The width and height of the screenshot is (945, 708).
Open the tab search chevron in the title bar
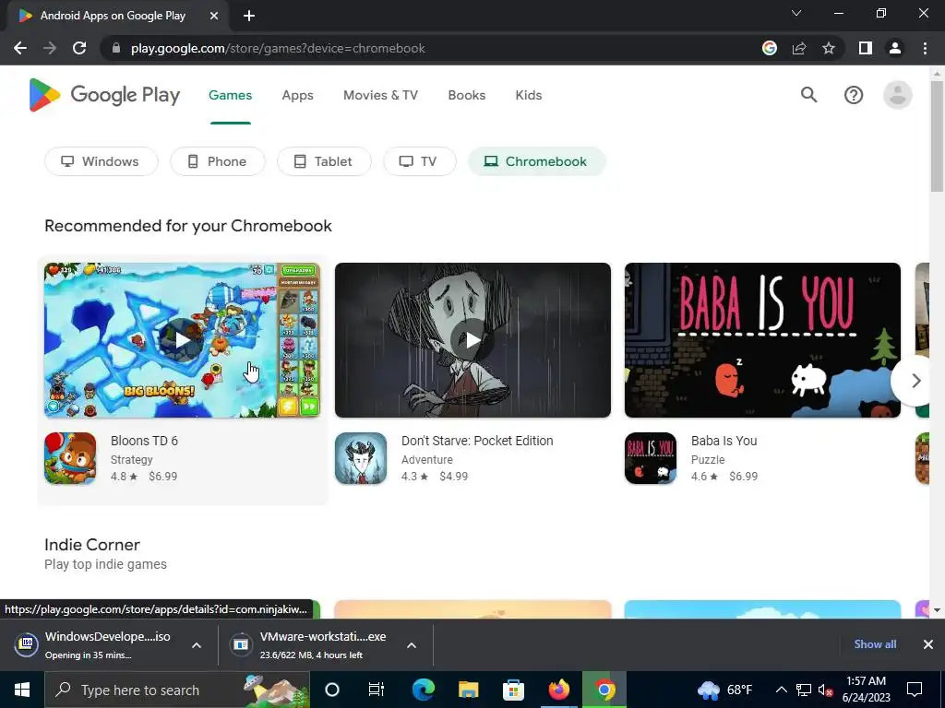[796, 13]
